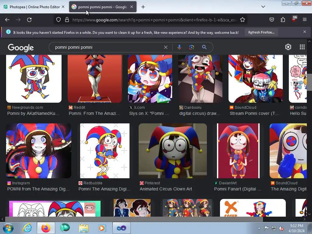This screenshot has height=234, width=312.
Task: Click the 'digital circus) draw...' link
Action: coord(200,113)
